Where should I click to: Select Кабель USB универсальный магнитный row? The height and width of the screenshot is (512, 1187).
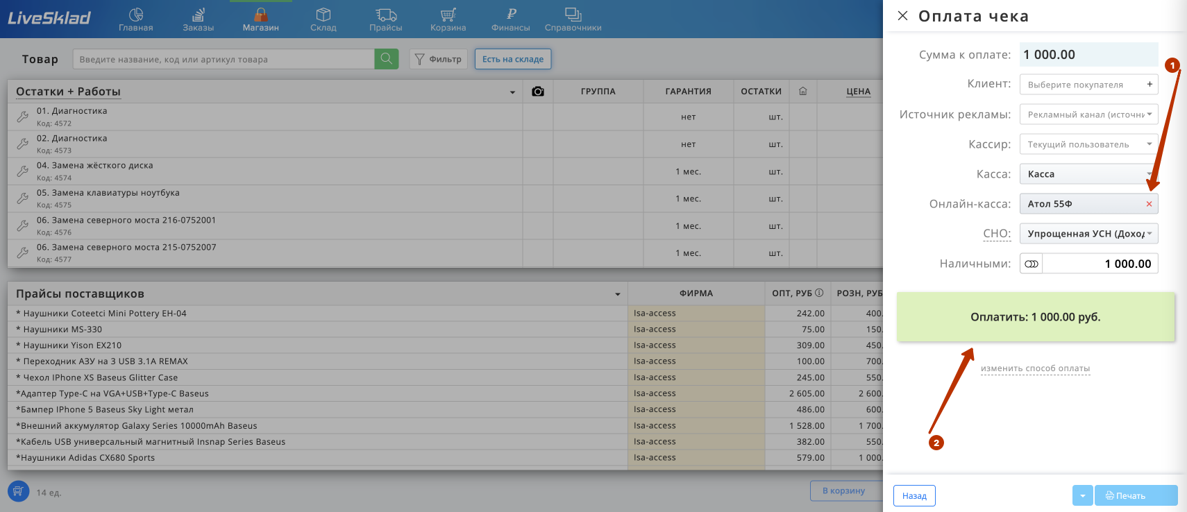click(445, 442)
